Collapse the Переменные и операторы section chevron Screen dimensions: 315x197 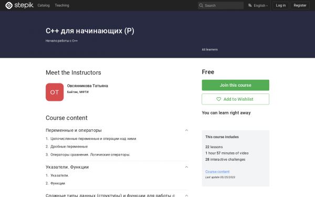pos(186,130)
